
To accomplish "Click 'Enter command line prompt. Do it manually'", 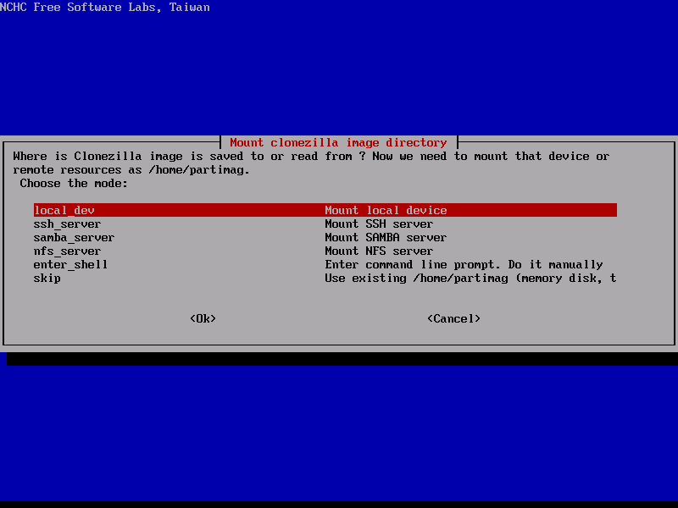I will pos(464,264).
